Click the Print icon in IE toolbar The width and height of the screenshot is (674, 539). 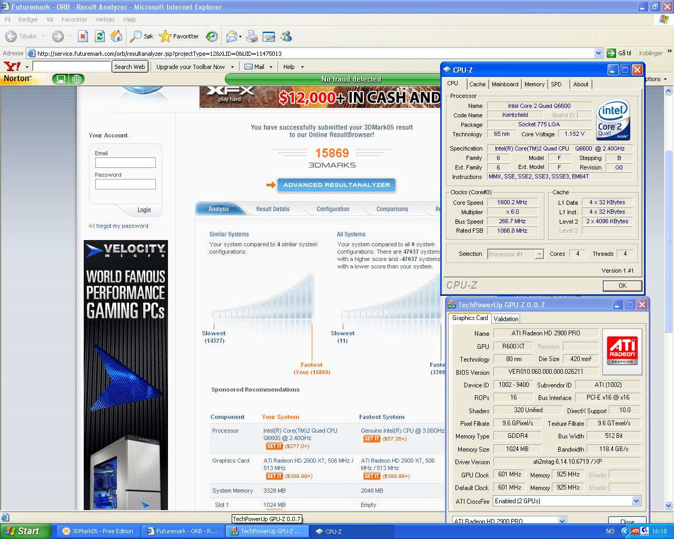252,36
